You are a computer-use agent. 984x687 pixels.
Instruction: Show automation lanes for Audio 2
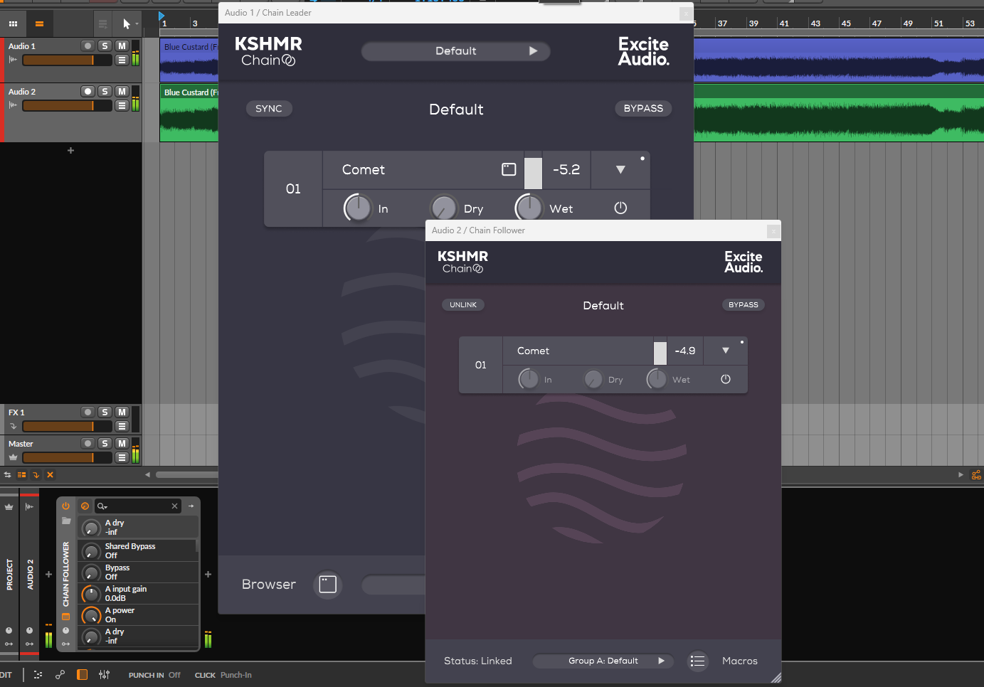122,106
